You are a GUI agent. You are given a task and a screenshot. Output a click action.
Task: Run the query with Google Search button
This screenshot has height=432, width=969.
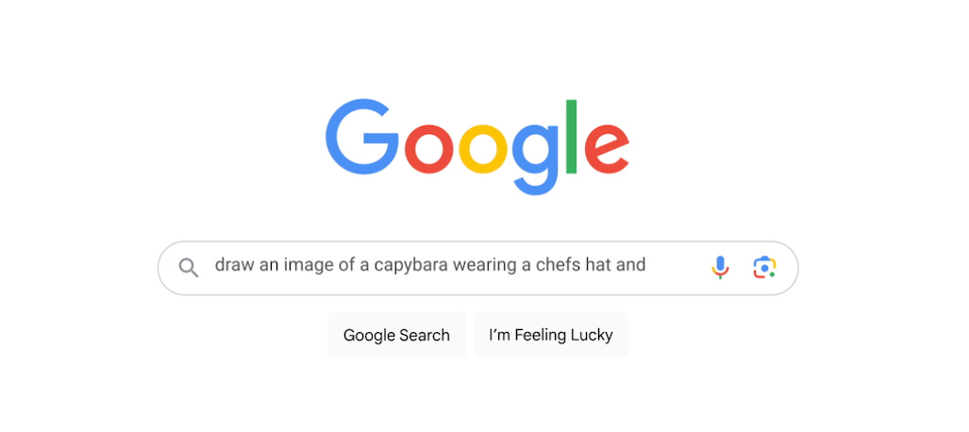pos(396,335)
